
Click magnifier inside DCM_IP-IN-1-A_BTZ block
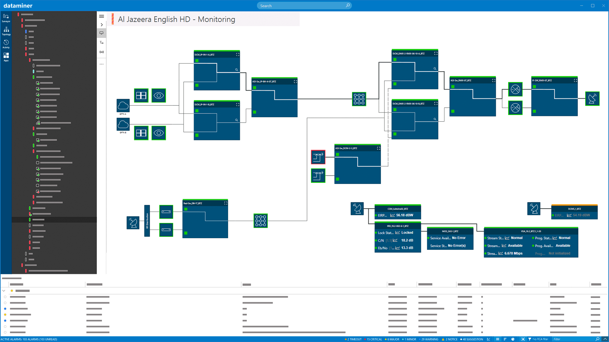click(236, 70)
